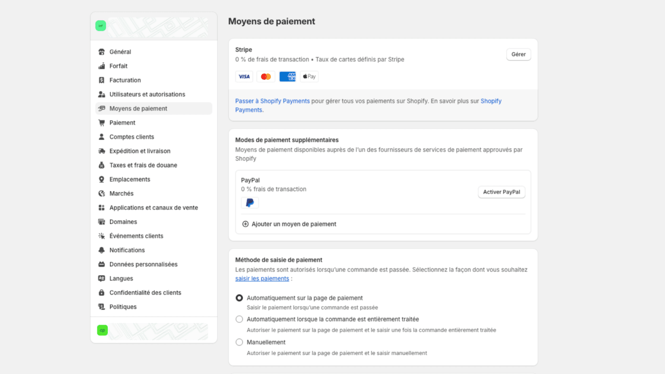This screenshot has height=374, width=665.
Task: Click the 0 % frais de transaction PayPal text
Action: pyautogui.click(x=274, y=189)
